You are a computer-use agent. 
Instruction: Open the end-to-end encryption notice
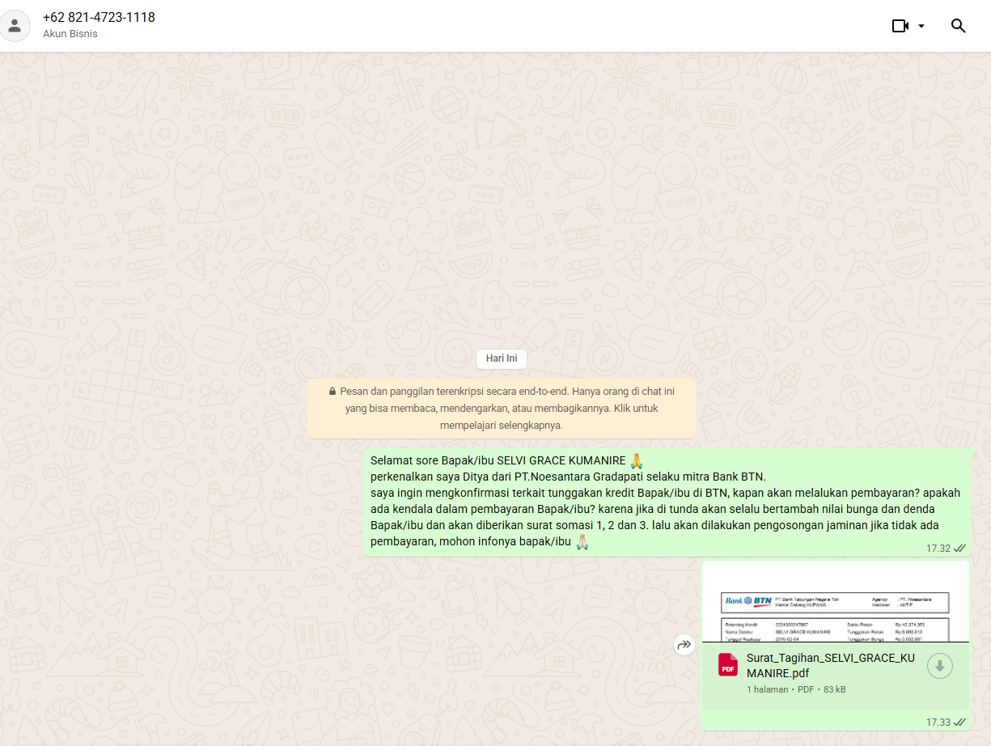(501, 408)
